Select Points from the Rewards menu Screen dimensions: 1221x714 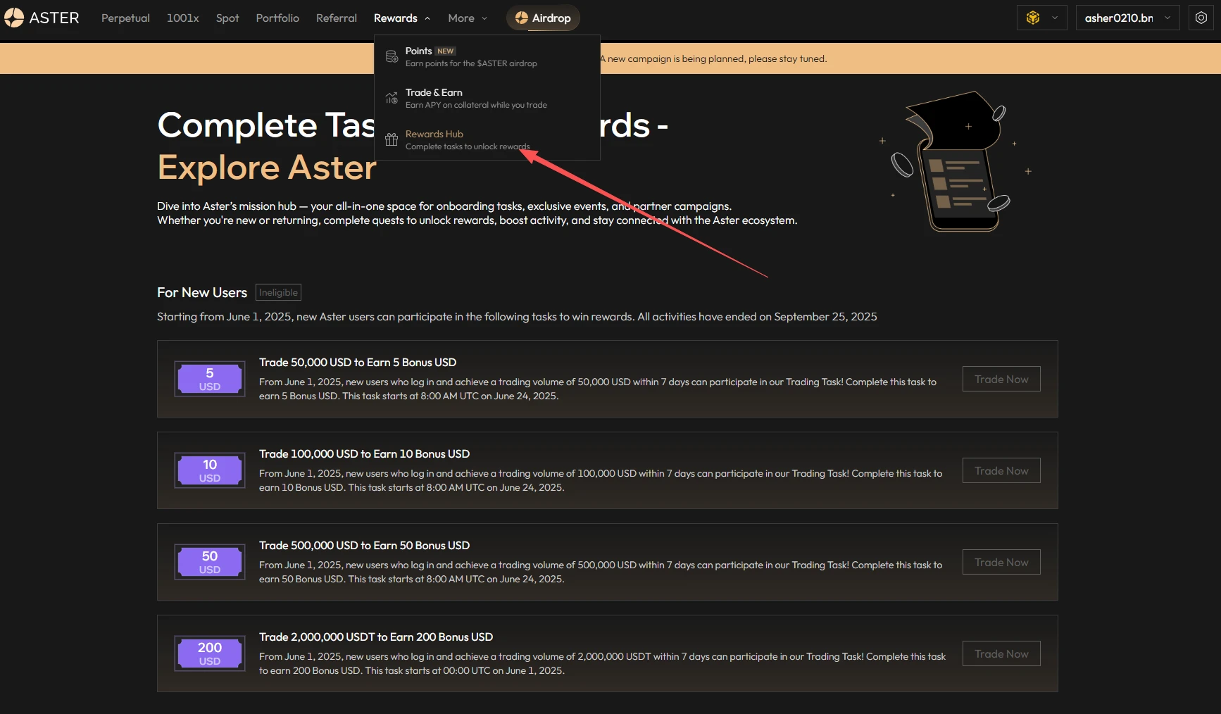pyautogui.click(x=419, y=51)
